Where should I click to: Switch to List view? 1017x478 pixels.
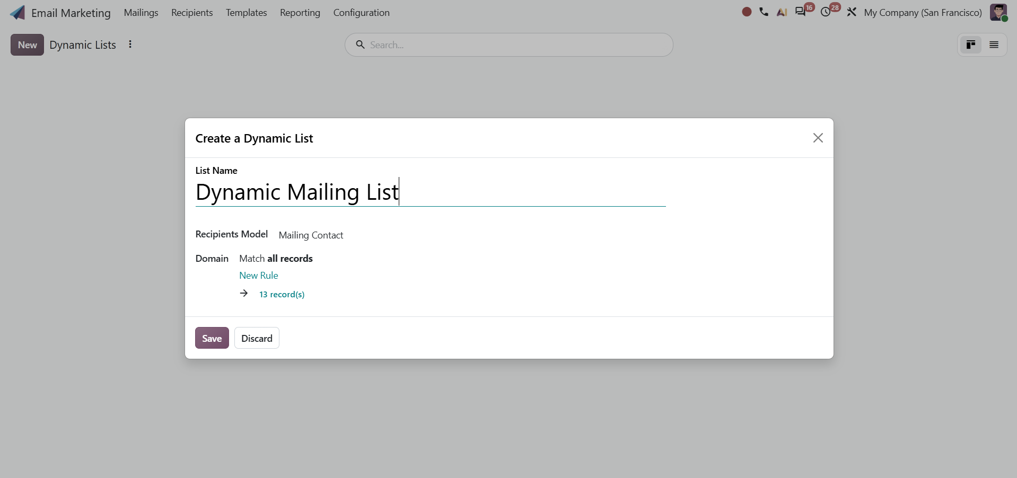point(994,45)
